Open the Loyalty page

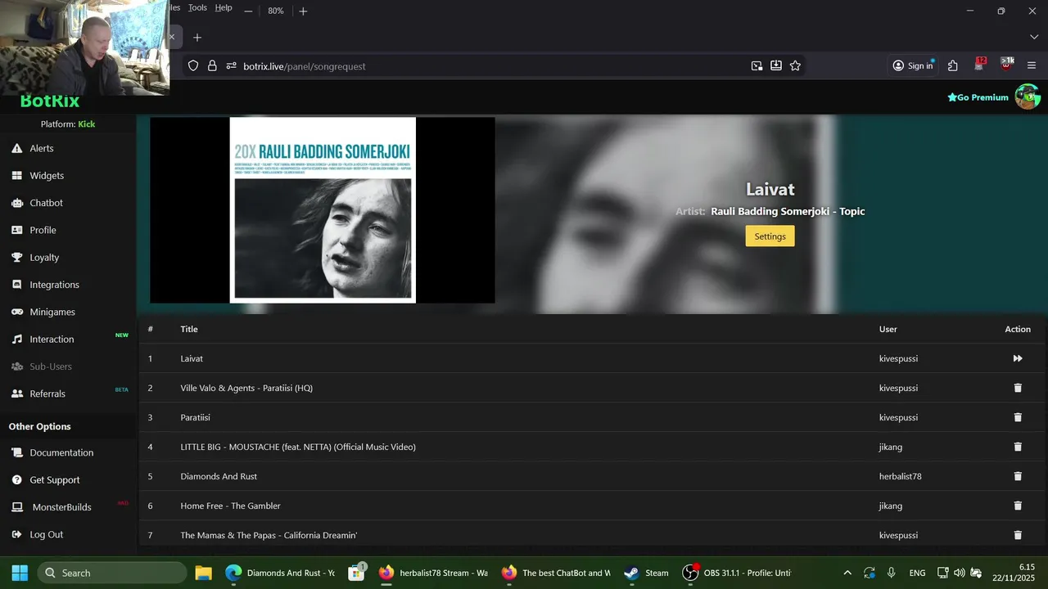click(44, 257)
